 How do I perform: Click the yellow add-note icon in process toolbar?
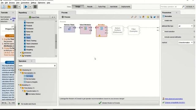coord(148,17)
